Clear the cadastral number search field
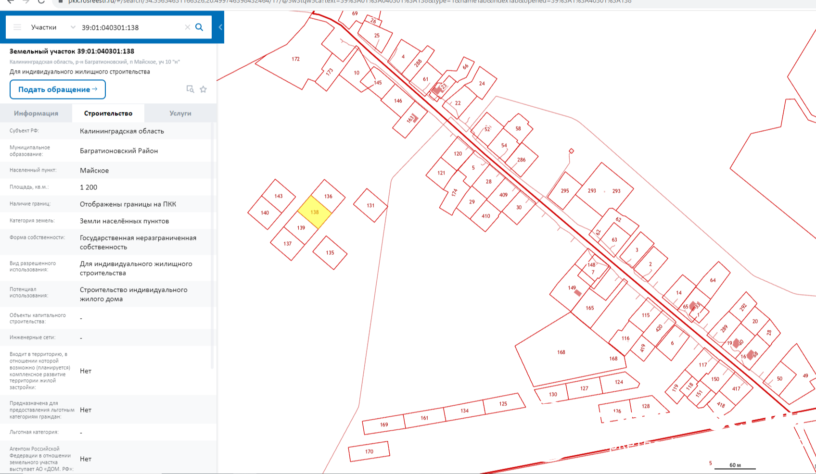Image resolution: width=816 pixels, height=474 pixels. click(188, 27)
